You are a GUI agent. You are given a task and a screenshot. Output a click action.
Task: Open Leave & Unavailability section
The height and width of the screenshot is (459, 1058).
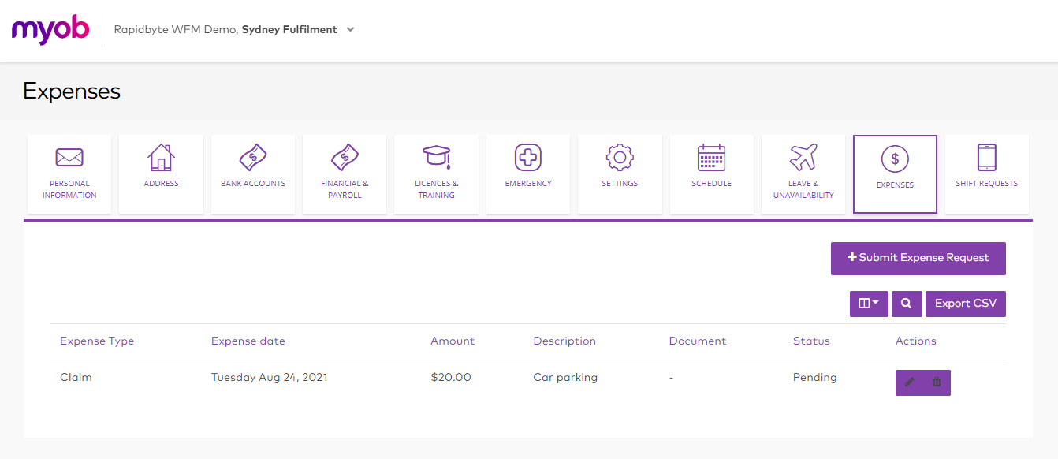pyautogui.click(x=803, y=174)
